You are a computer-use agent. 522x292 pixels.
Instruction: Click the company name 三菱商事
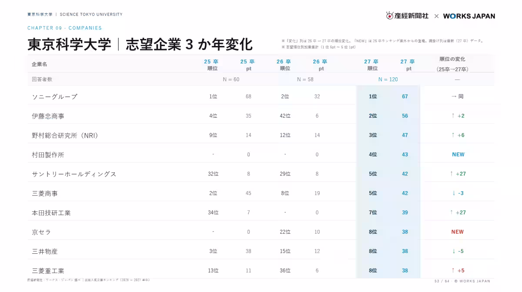(x=45, y=193)
